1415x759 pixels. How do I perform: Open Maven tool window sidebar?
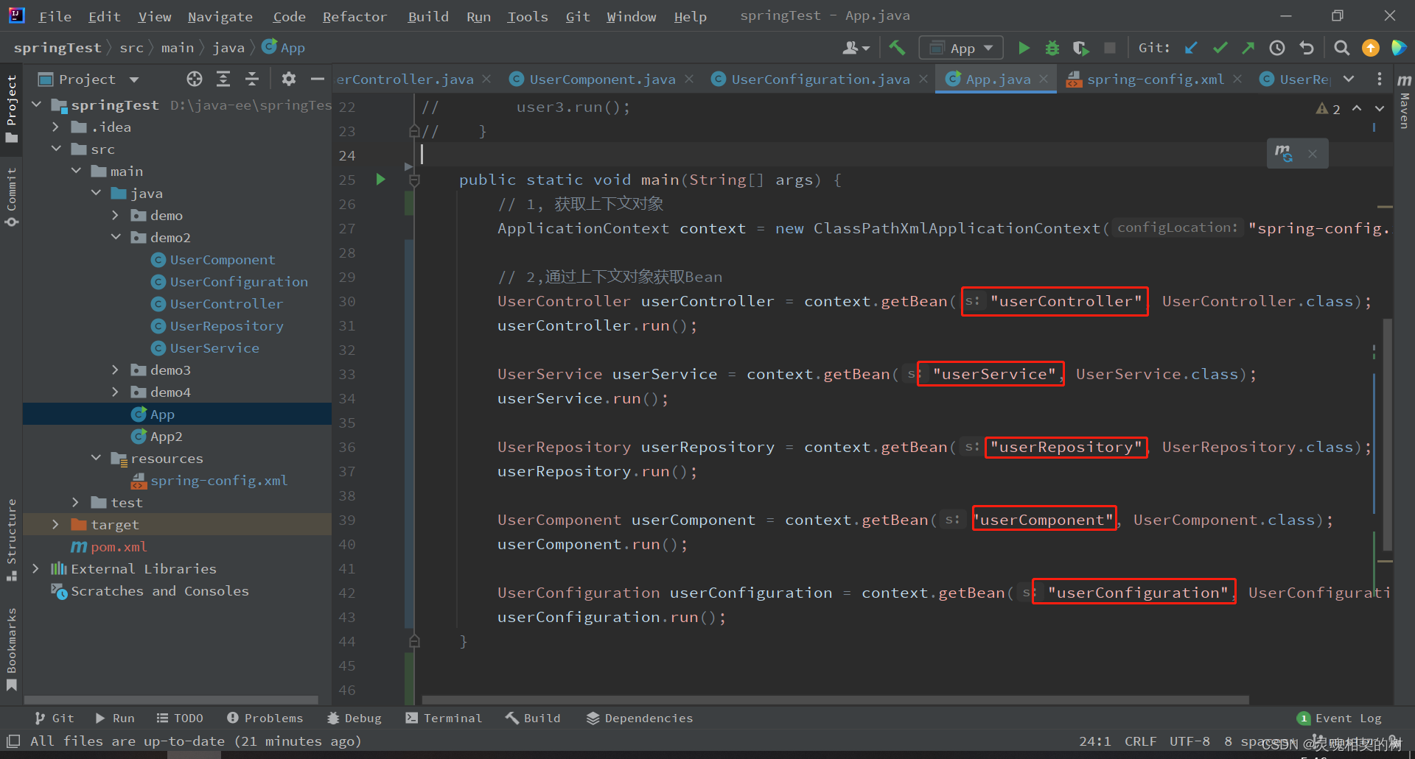[x=1404, y=101]
